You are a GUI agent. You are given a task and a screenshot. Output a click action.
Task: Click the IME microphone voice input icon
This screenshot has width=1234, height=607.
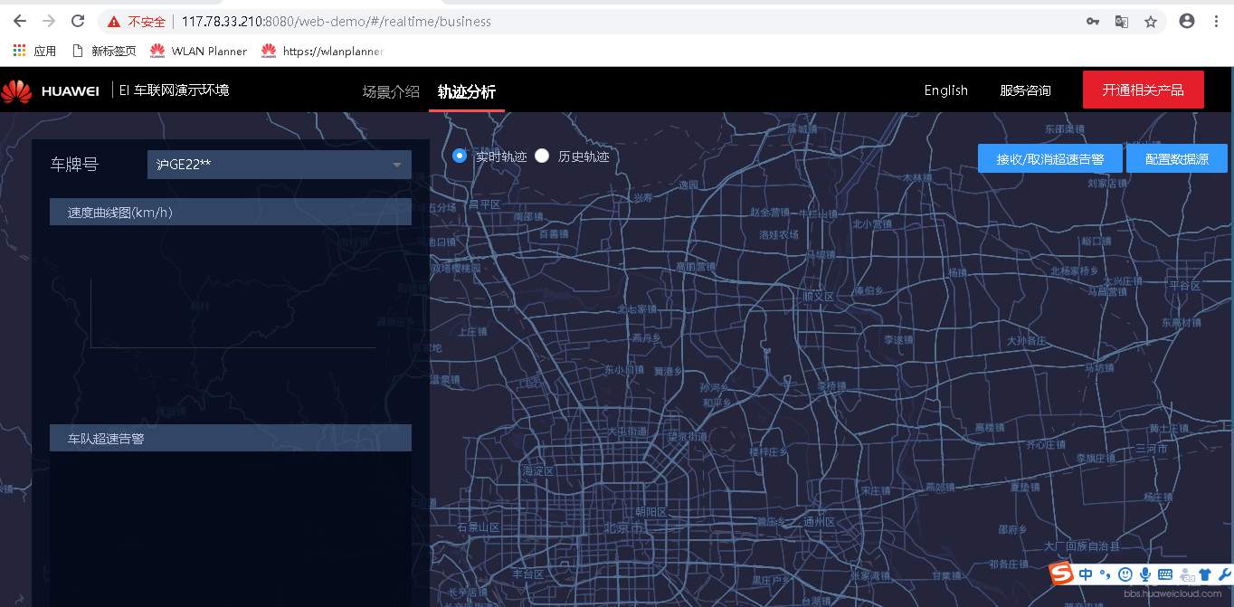[x=1145, y=574]
